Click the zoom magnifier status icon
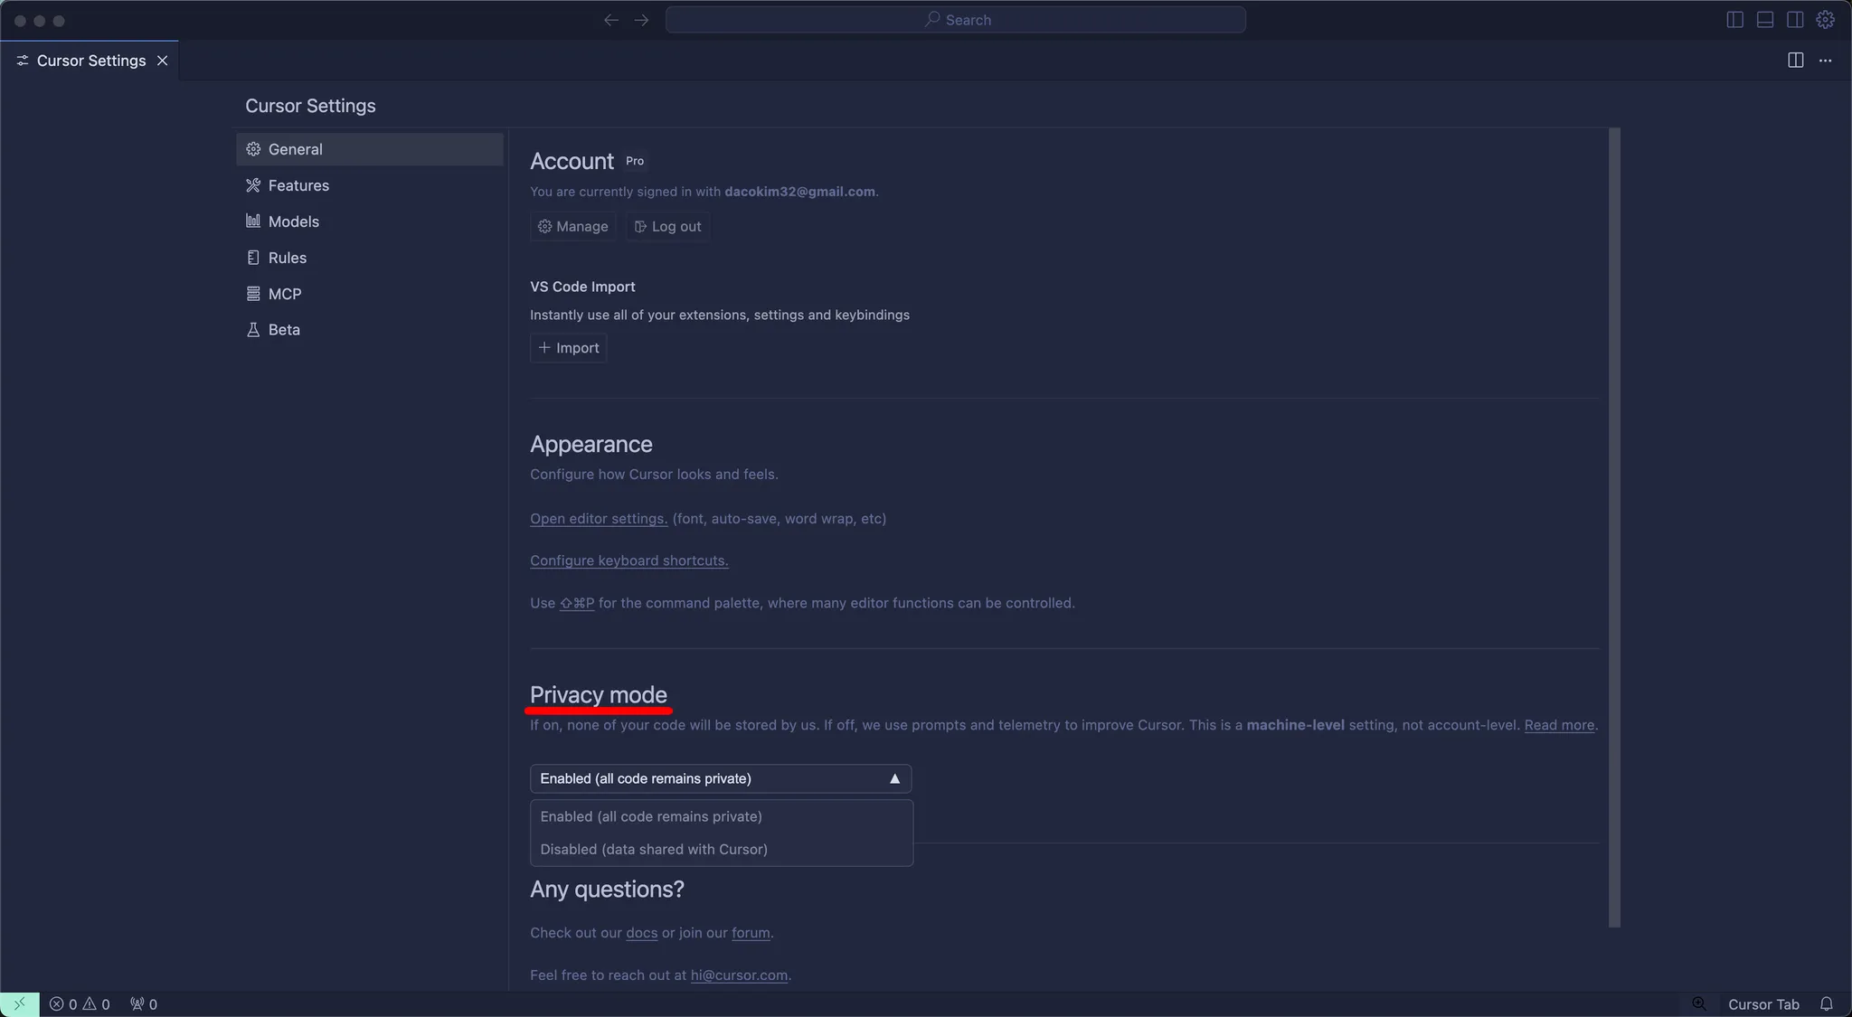The width and height of the screenshot is (1852, 1017). pyautogui.click(x=1699, y=1004)
